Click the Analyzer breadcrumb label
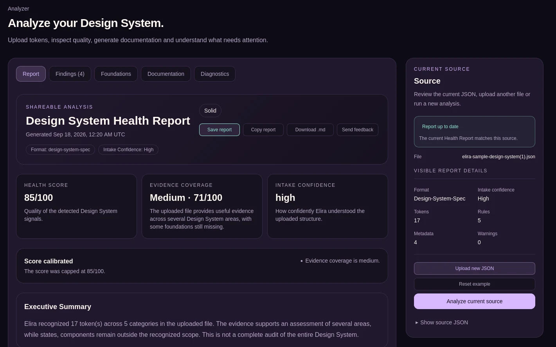This screenshot has width=556, height=347. click(x=18, y=9)
